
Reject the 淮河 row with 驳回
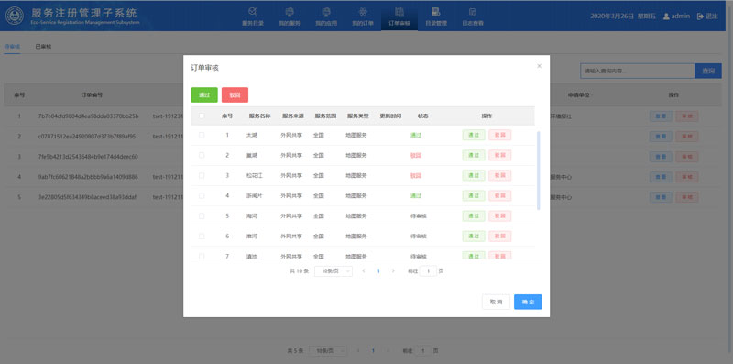499,237
